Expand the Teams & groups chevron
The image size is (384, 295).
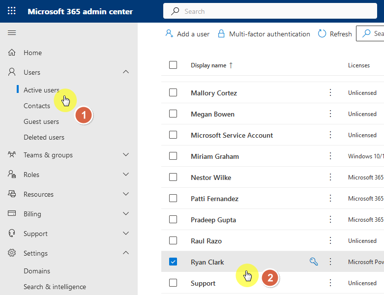click(x=126, y=154)
